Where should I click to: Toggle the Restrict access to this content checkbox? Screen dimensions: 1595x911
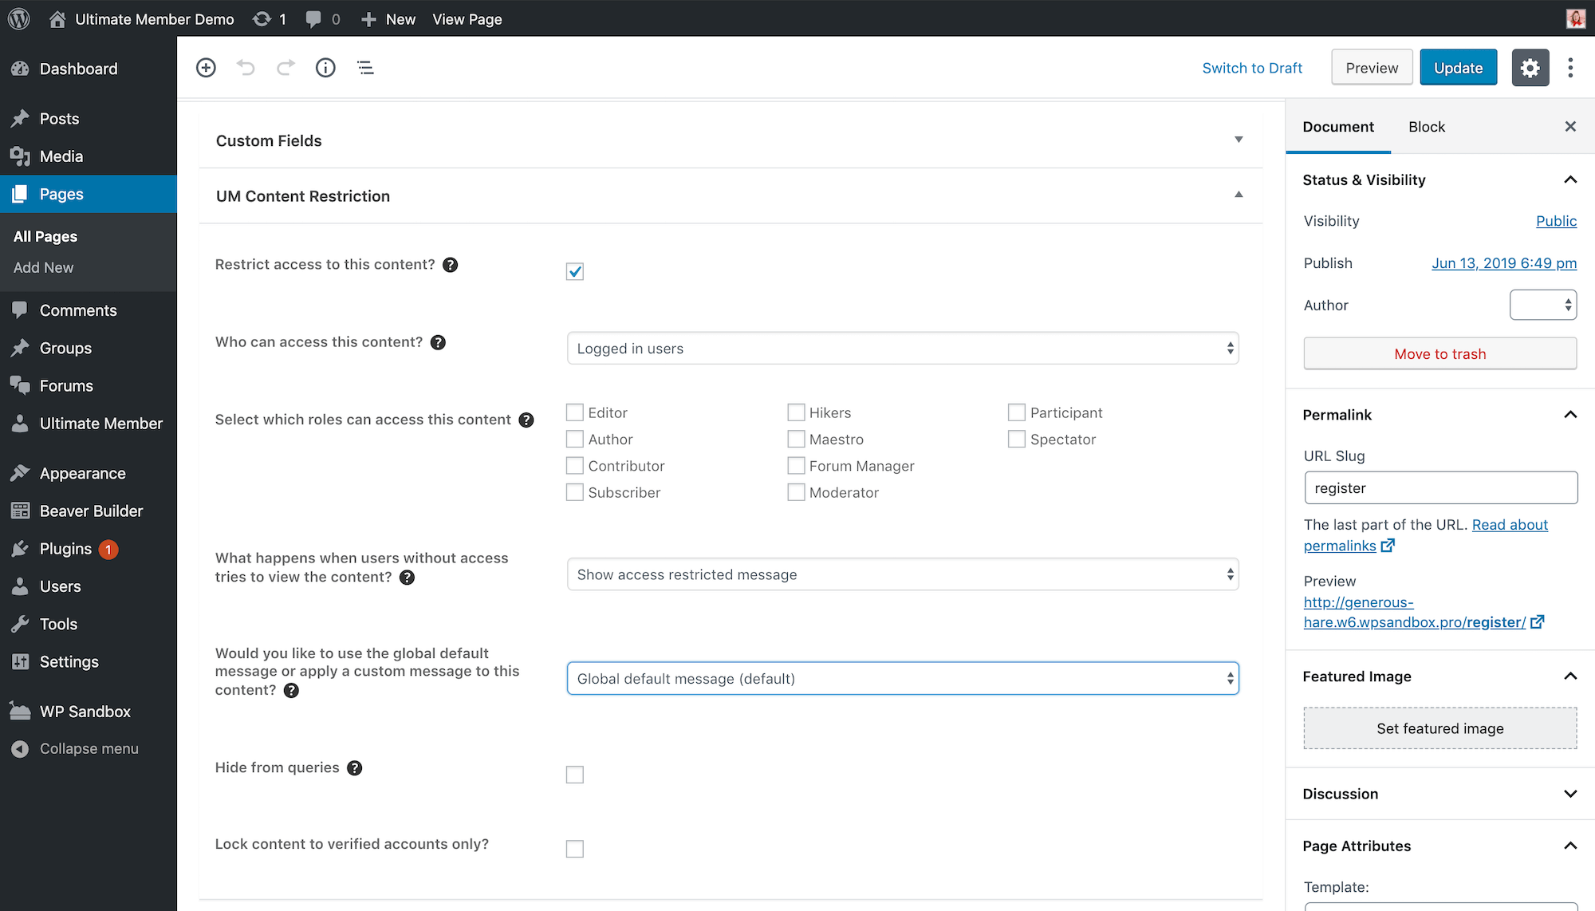tap(574, 270)
